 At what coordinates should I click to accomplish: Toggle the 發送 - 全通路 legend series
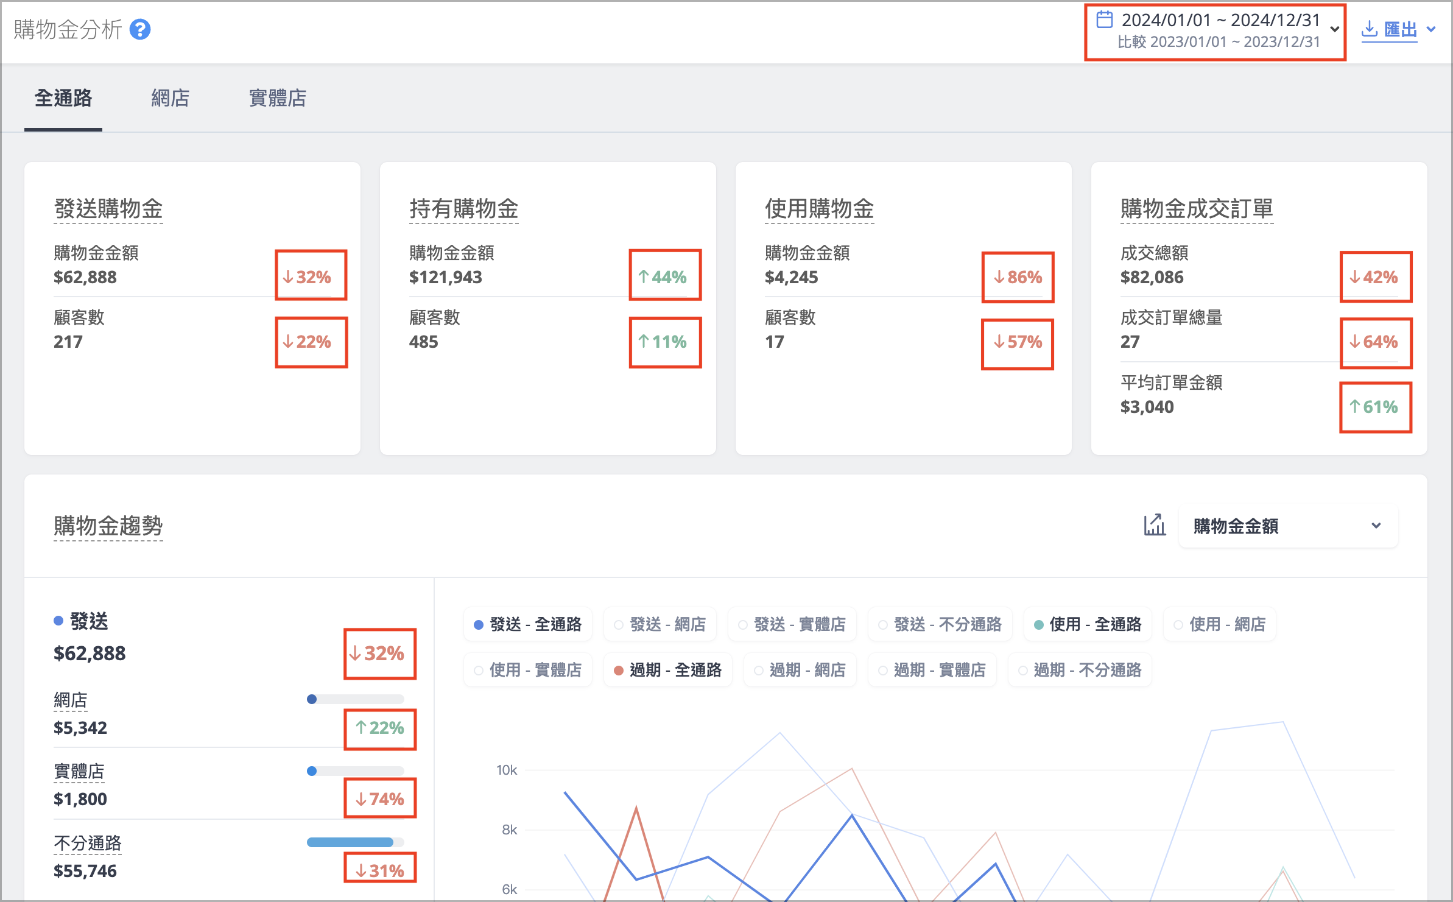tap(527, 624)
